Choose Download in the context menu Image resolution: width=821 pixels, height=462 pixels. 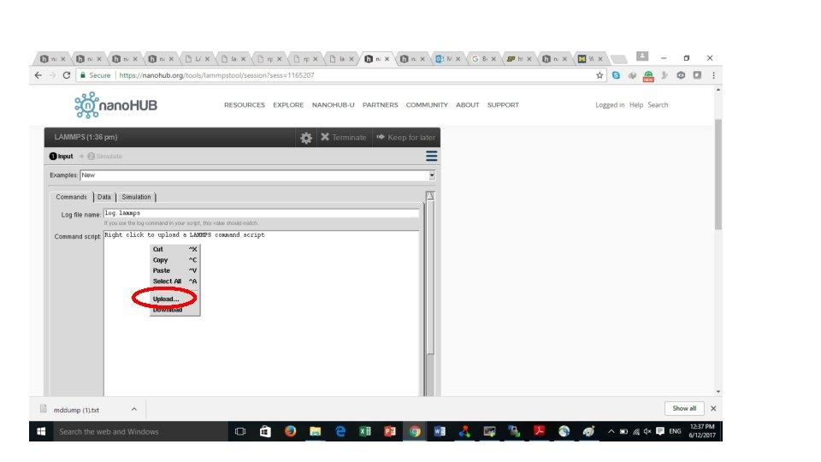[174, 310]
